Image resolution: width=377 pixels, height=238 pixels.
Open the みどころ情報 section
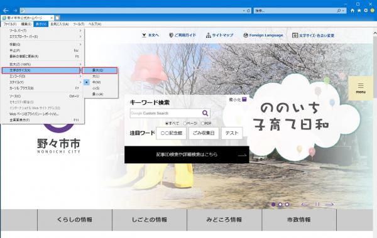click(224, 220)
